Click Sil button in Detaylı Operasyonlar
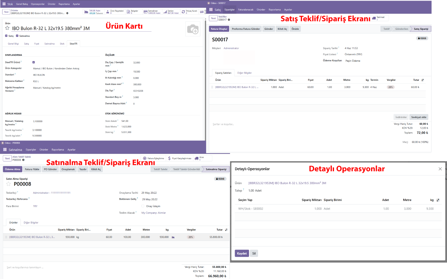 (x=254, y=253)
